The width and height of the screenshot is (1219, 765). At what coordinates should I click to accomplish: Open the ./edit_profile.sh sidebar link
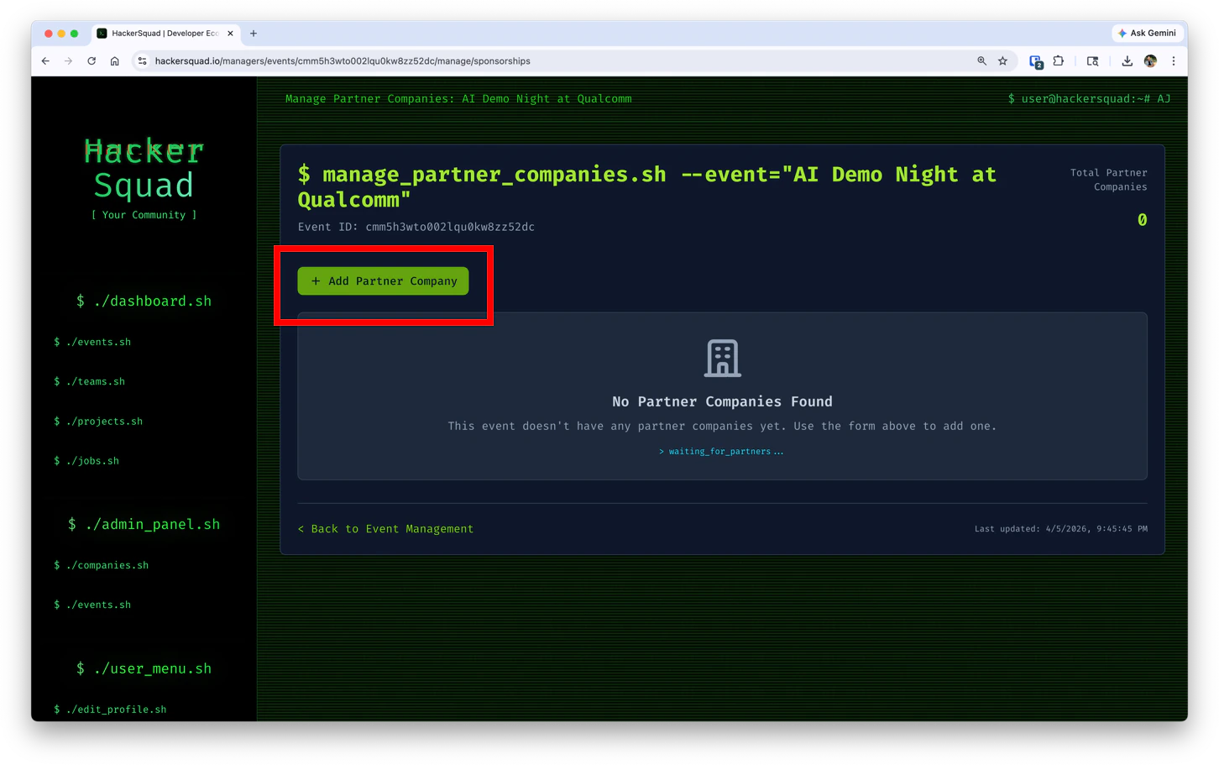pyautogui.click(x=111, y=709)
